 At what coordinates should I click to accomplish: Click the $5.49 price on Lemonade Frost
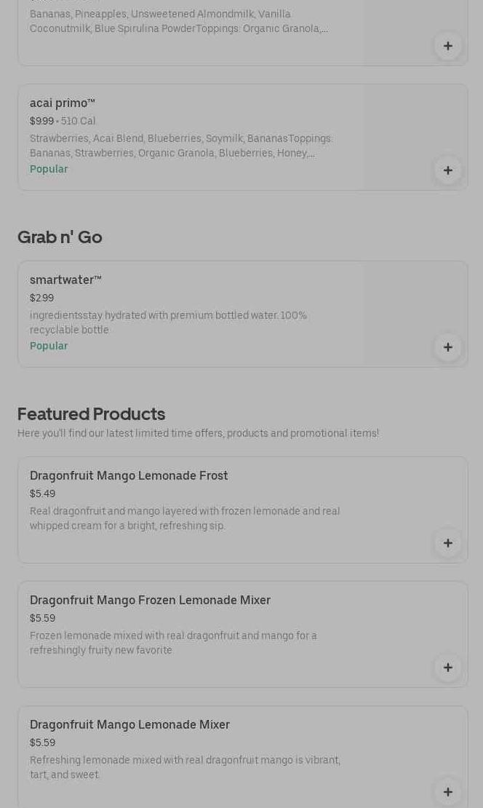pyautogui.click(x=42, y=494)
